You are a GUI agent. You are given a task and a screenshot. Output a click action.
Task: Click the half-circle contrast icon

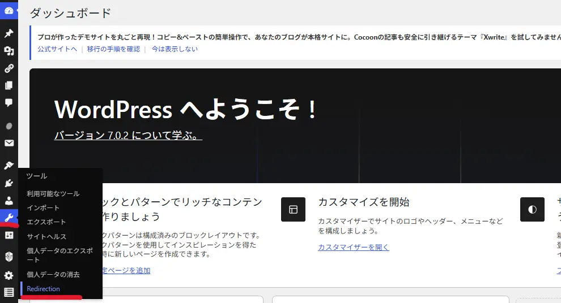coord(532,210)
